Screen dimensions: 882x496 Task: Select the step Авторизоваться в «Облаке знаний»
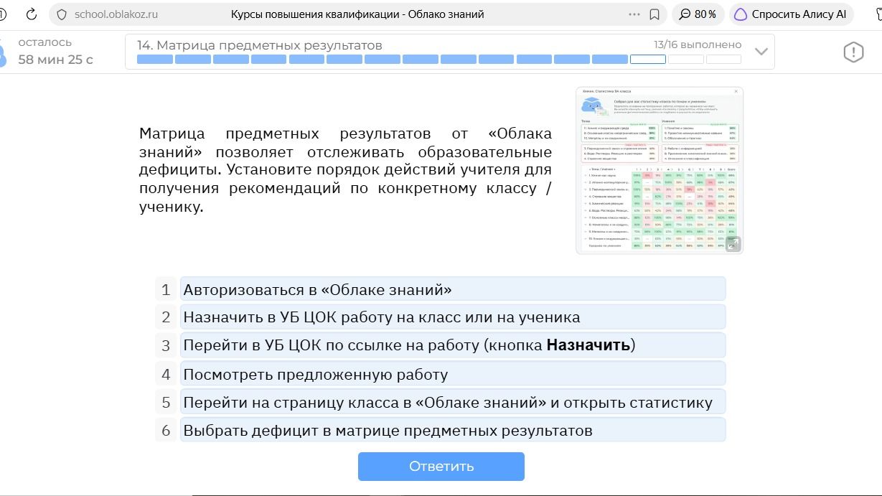click(453, 289)
